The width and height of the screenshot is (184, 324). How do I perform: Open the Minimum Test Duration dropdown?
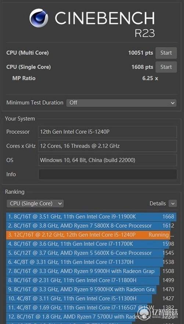click(121, 103)
